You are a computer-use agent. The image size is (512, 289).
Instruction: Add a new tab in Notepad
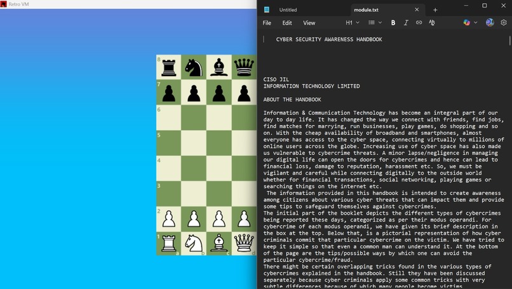tap(435, 10)
